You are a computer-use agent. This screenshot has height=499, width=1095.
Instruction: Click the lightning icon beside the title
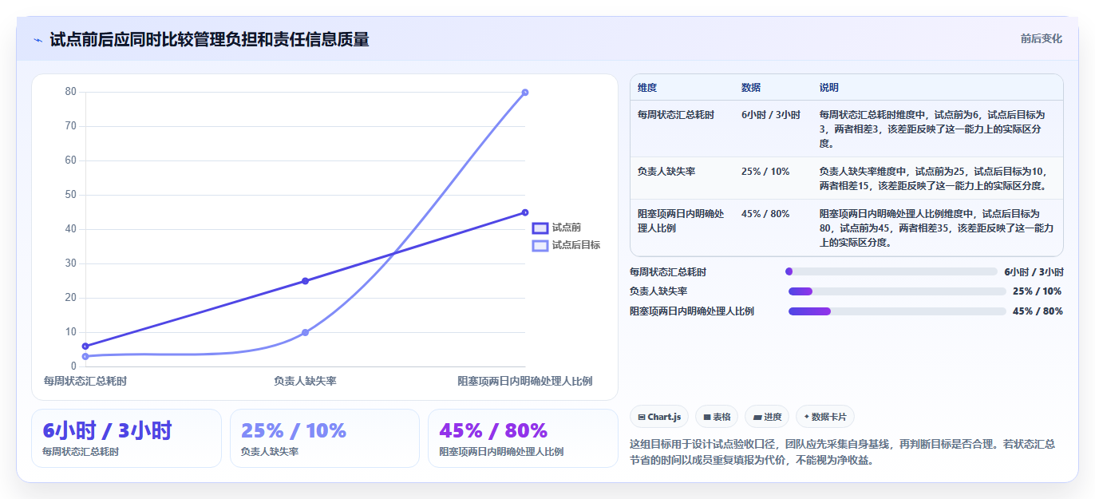click(x=38, y=40)
